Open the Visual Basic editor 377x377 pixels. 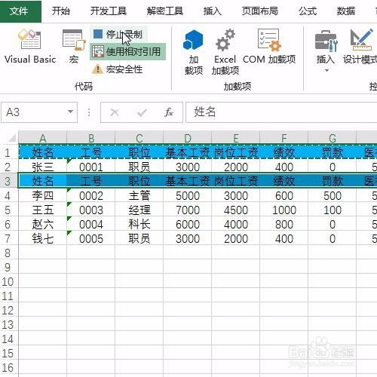[30, 47]
